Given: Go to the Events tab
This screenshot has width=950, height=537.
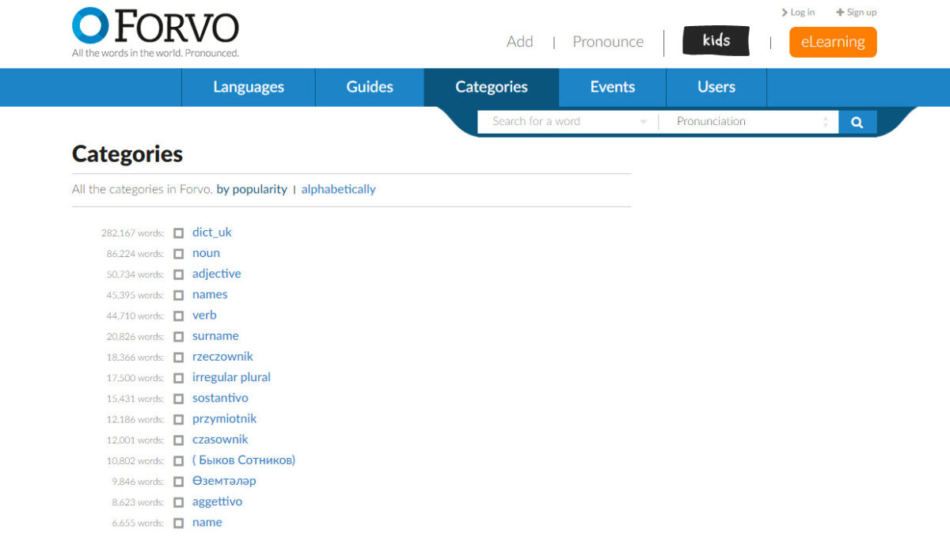Looking at the screenshot, I should pos(613,87).
